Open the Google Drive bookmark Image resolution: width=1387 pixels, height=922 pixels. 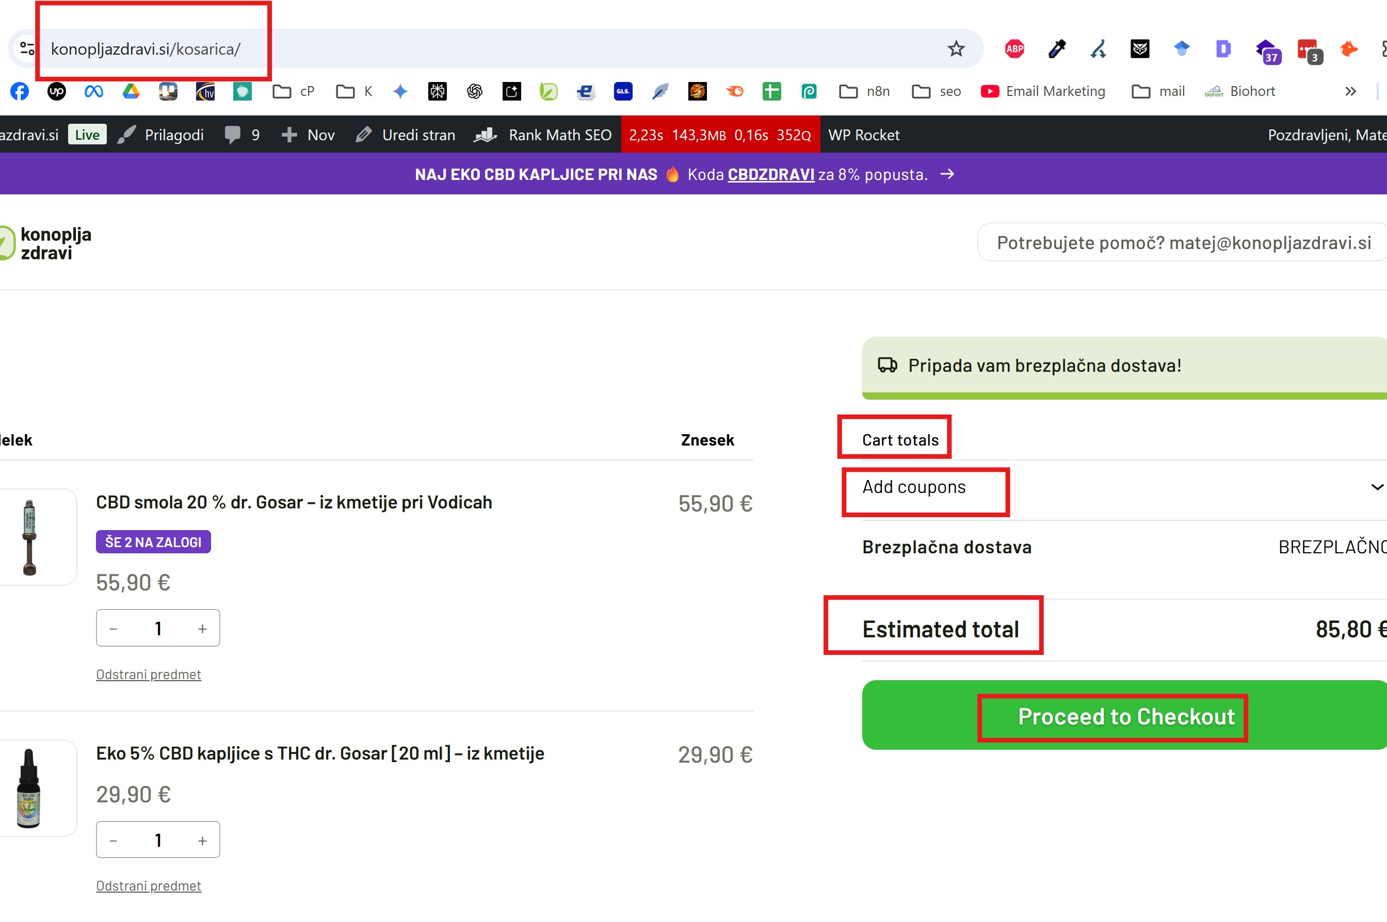pos(131,91)
